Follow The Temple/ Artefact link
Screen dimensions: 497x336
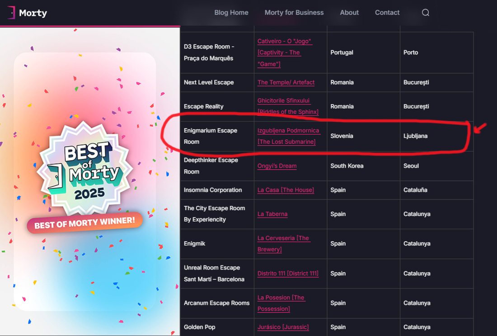pyautogui.click(x=286, y=82)
